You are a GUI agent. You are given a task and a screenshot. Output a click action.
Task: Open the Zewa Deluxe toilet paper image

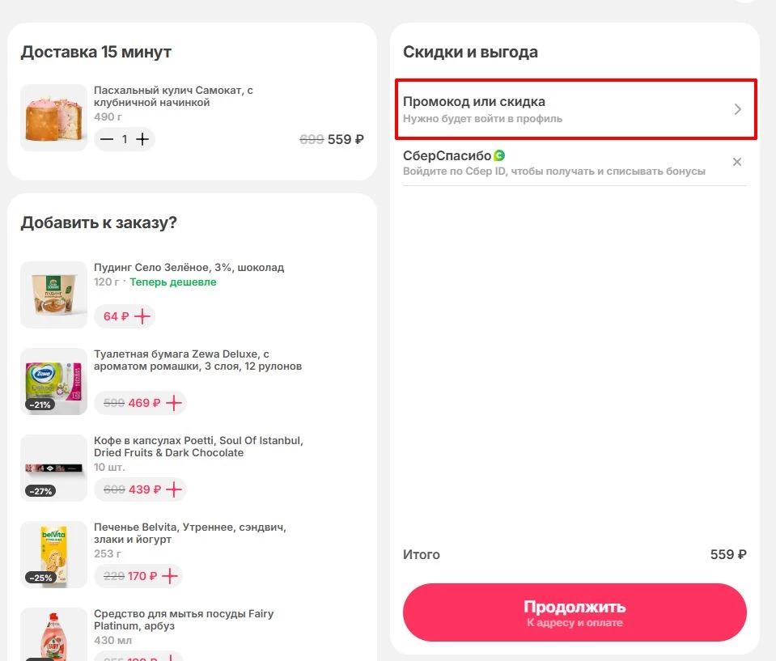(x=53, y=381)
